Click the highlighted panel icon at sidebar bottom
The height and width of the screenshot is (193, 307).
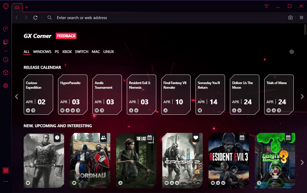pyautogui.click(x=6, y=170)
